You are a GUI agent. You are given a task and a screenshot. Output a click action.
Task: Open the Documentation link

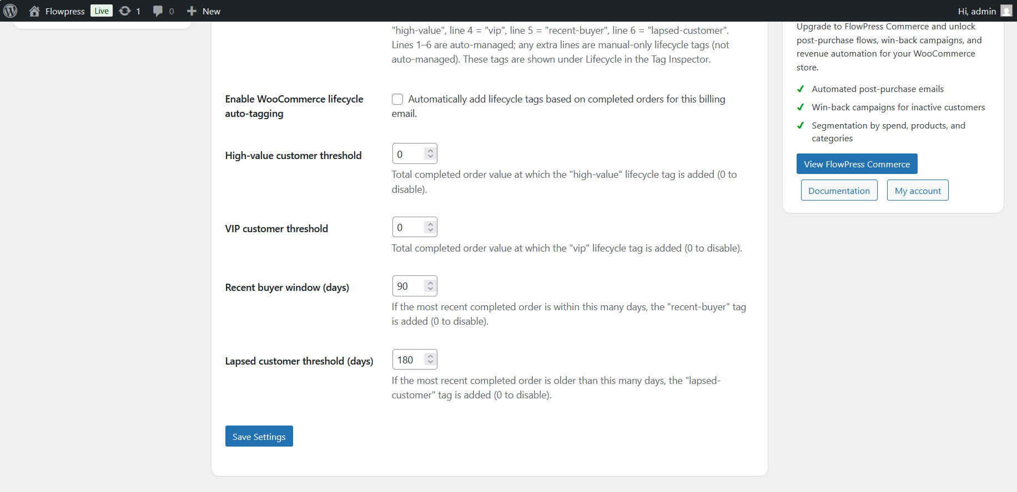click(839, 190)
